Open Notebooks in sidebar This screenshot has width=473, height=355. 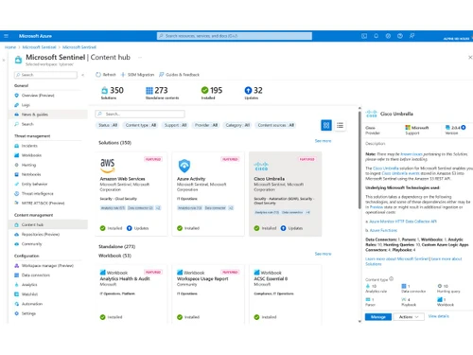click(x=27, y=174)
